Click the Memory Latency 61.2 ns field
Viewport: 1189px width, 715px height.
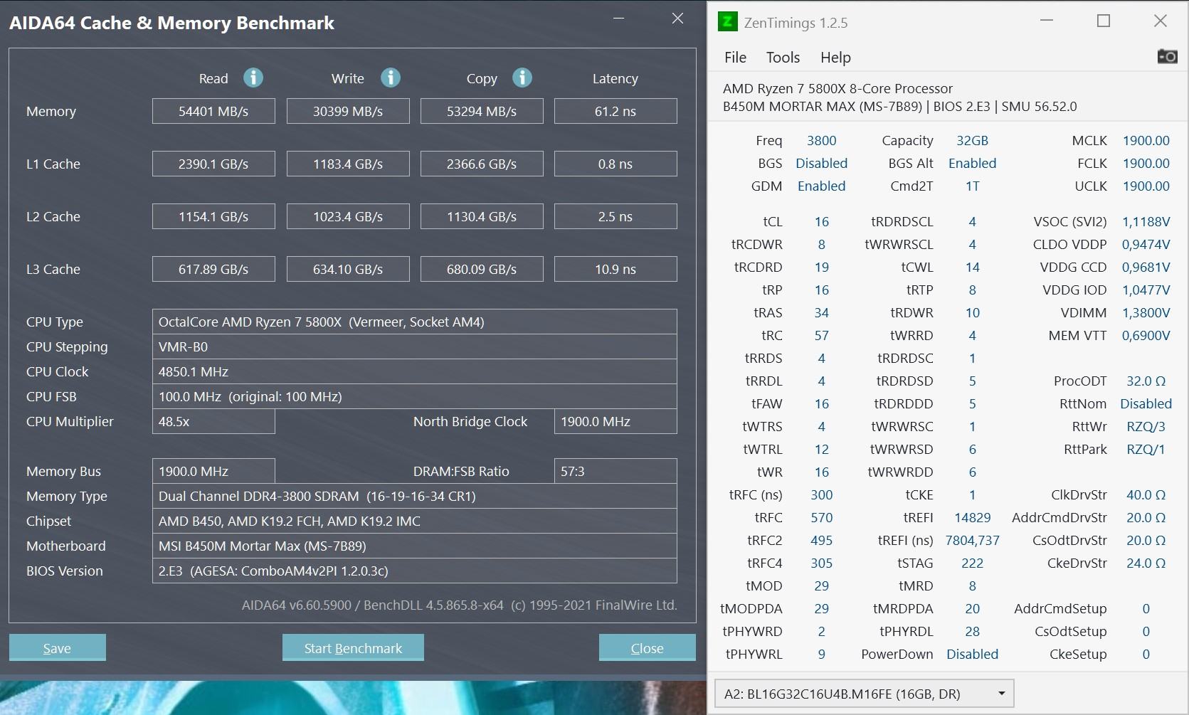pos(615,111)
